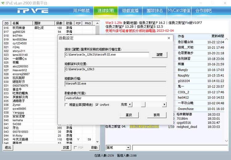Sort by the 級數 column header
Screen dimensions: 231x160
[x=59, y=23]
